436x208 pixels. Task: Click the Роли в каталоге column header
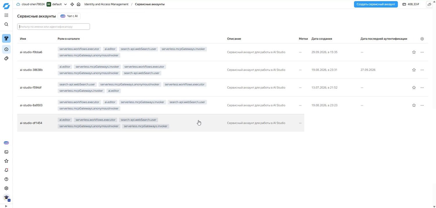(x=69, y=39)
